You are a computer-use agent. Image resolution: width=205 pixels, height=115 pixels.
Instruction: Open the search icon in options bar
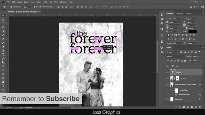[191, 7]
